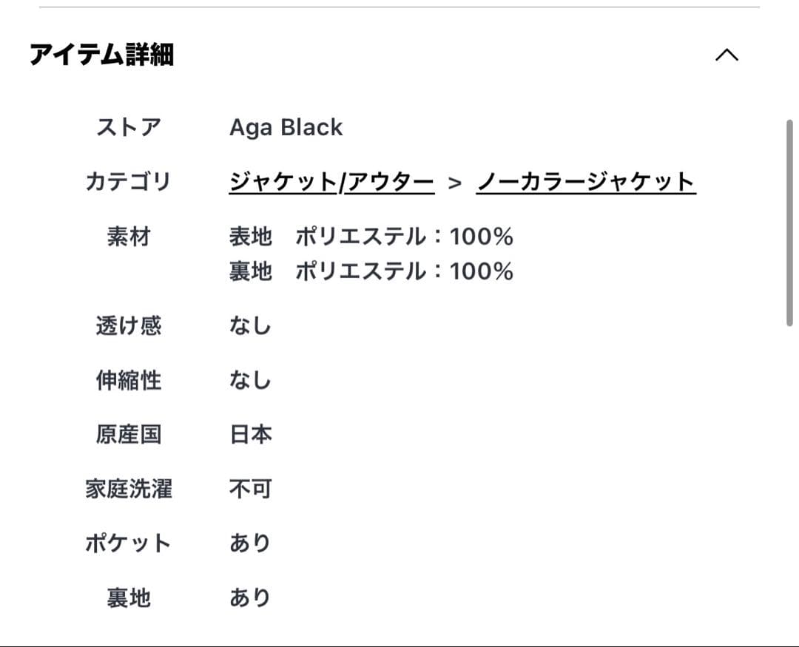The image size is (799, 647).
Task: Open the ジャケット/アウター category link
Action: click(x=331, y=181)
